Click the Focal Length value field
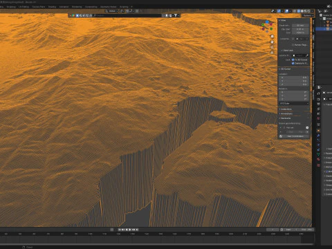 click(x=300, y=26)
